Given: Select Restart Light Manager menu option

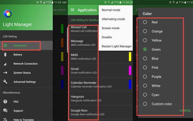Looking at the screenshot, I should pyautogui.click(x=116, y=46).
